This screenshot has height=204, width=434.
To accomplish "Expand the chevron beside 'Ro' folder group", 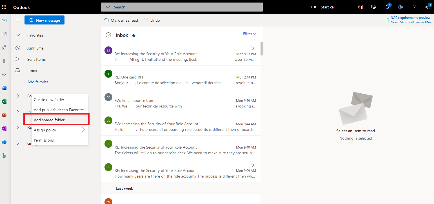I will click(18, 127).
